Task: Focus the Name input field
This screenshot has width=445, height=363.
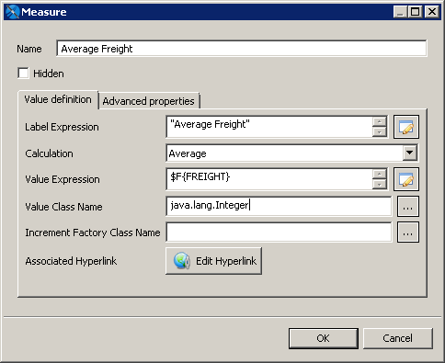Action: [x=242, y=49]
